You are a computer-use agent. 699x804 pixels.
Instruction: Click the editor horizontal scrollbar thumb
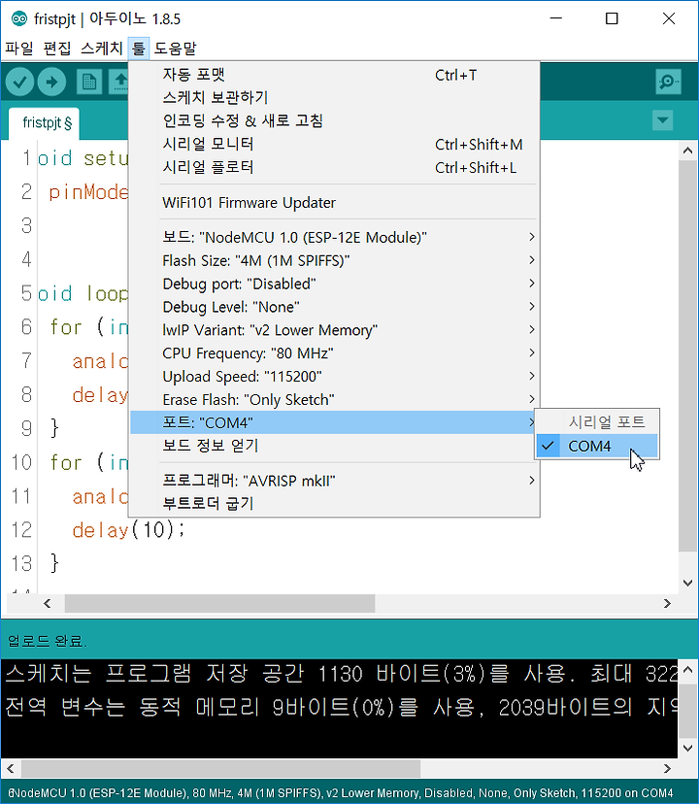tap(219, 604)
